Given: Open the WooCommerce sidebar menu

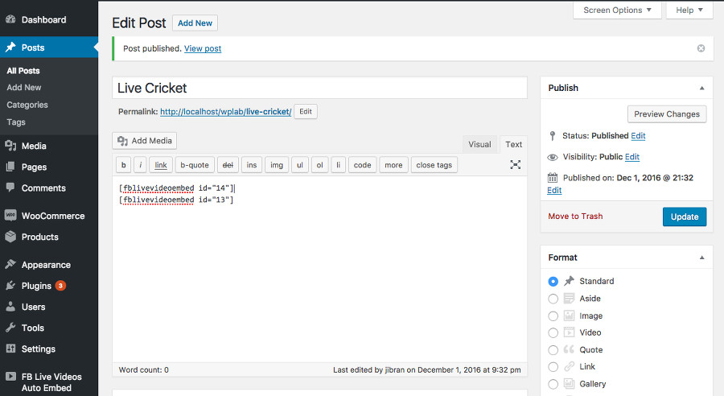Looking at the screenshot, I should pyautogui.click(x=52, y=216).
